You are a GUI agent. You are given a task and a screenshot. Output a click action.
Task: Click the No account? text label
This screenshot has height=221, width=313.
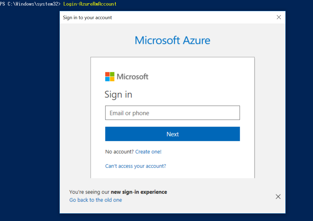point(119,152)
